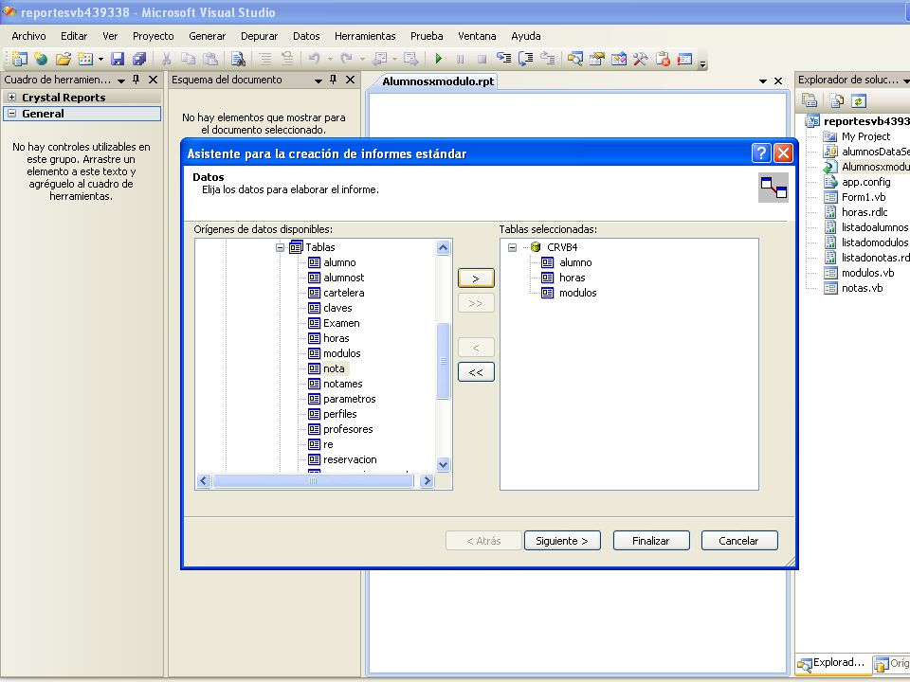Toggle the Cuadro de herramientas pin icon

click(x=136, y=80)
